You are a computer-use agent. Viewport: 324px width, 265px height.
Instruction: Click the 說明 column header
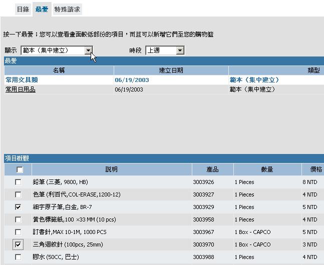[111, 170]
